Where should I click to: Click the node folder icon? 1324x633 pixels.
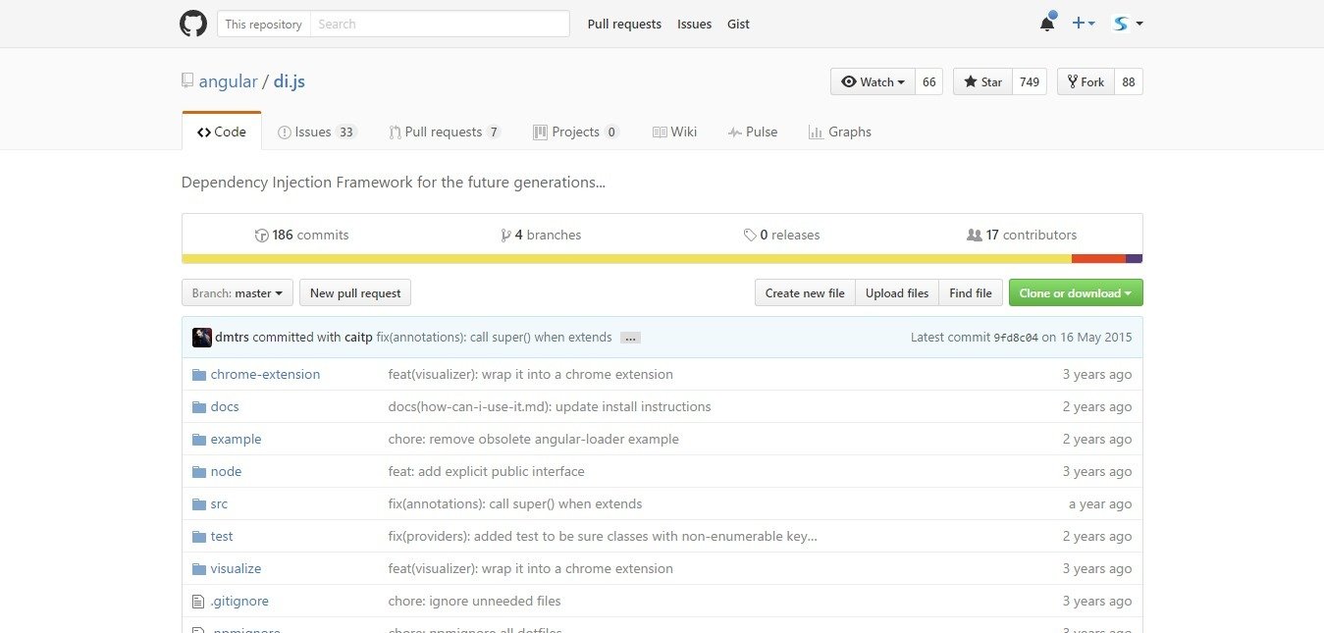coord(199,472)
